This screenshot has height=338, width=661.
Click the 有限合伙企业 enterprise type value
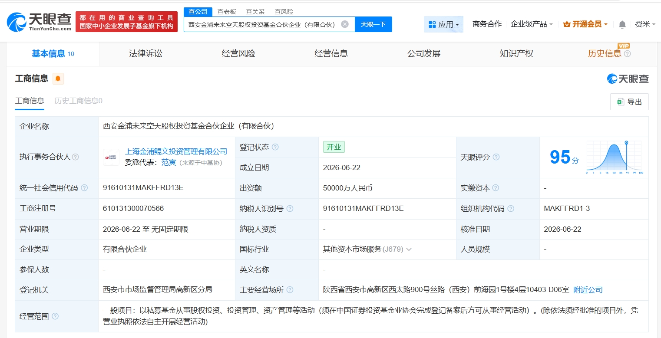[125, 249]
